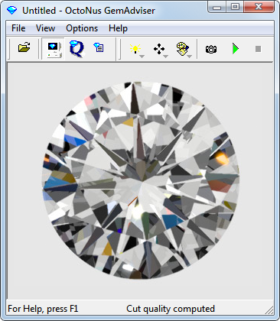The image size is (280, 321).
Task: Open the Help menu
Action: click(x=118, y=28)
